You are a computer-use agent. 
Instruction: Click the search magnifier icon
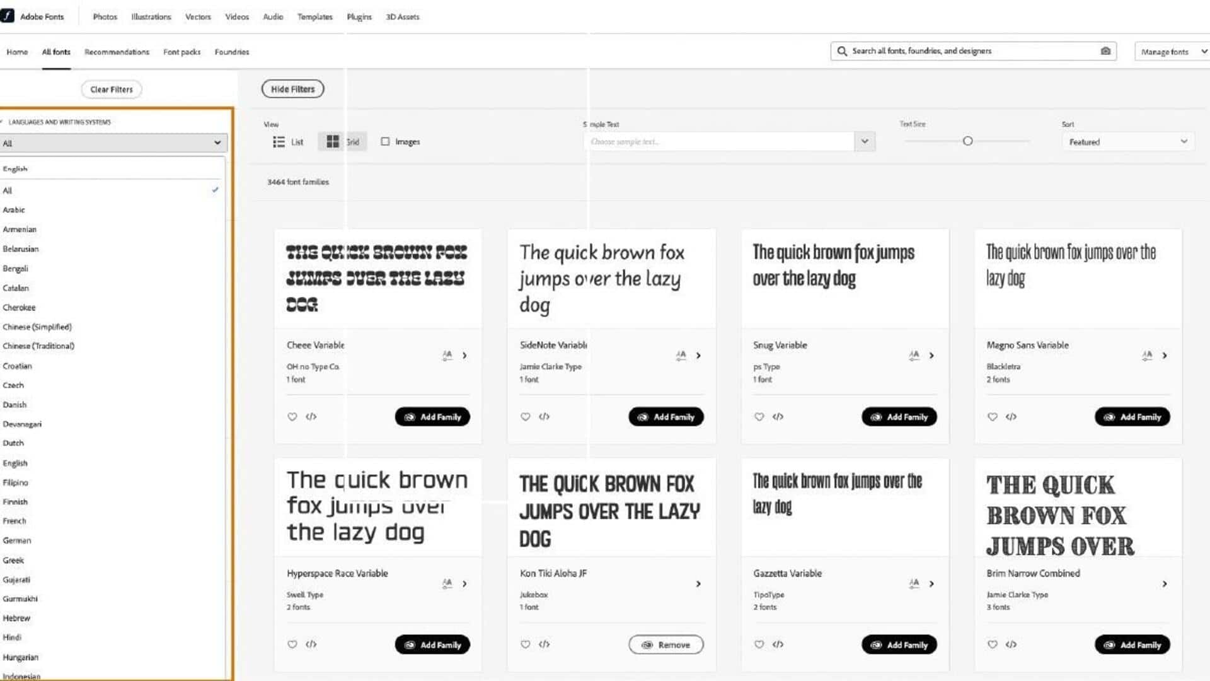coord(843,50)
